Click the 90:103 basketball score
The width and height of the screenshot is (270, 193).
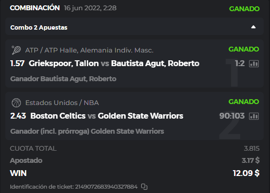click(x=232, y=116)
